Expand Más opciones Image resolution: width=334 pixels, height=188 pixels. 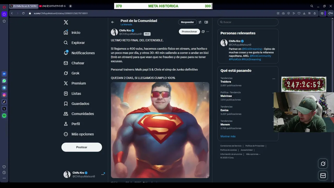79,134
